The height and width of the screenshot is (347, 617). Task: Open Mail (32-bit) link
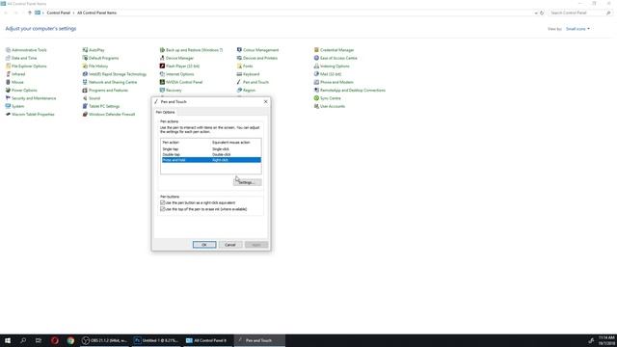[331, 74]
